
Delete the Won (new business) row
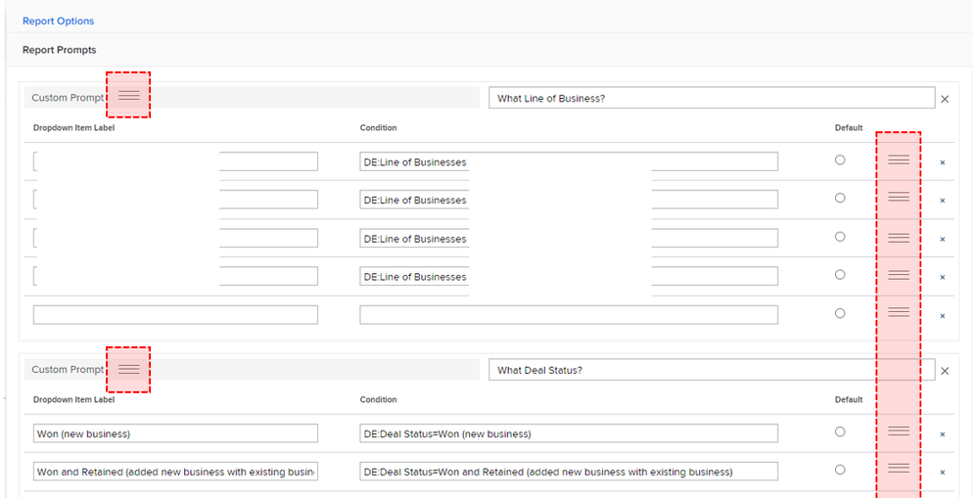point(943,434)
